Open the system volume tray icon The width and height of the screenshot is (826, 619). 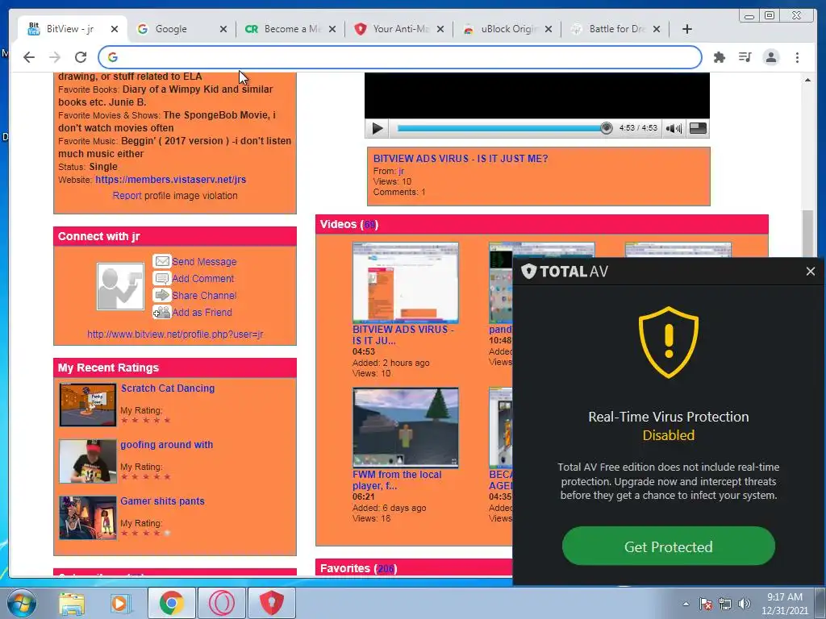click(x=744, y=604)
